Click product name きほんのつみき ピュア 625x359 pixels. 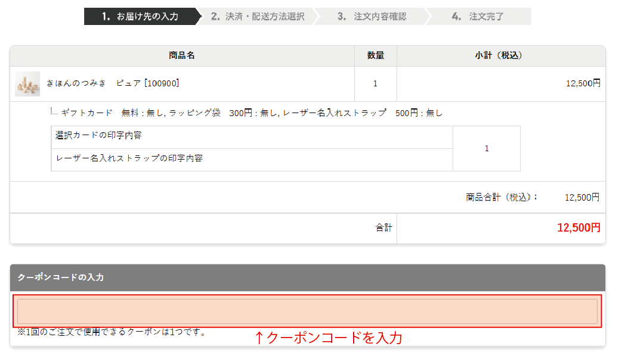[x=113, y=83]
